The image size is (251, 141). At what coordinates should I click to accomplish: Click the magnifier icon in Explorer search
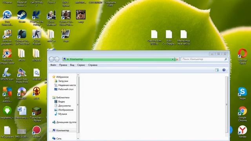coord(226,59)
